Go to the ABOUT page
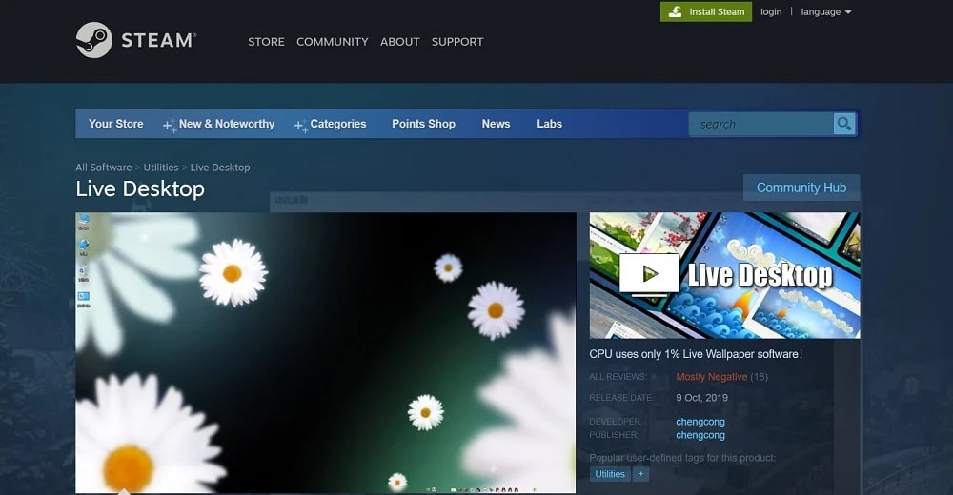This screenshot has width=953, height=495. pos(400,42)
